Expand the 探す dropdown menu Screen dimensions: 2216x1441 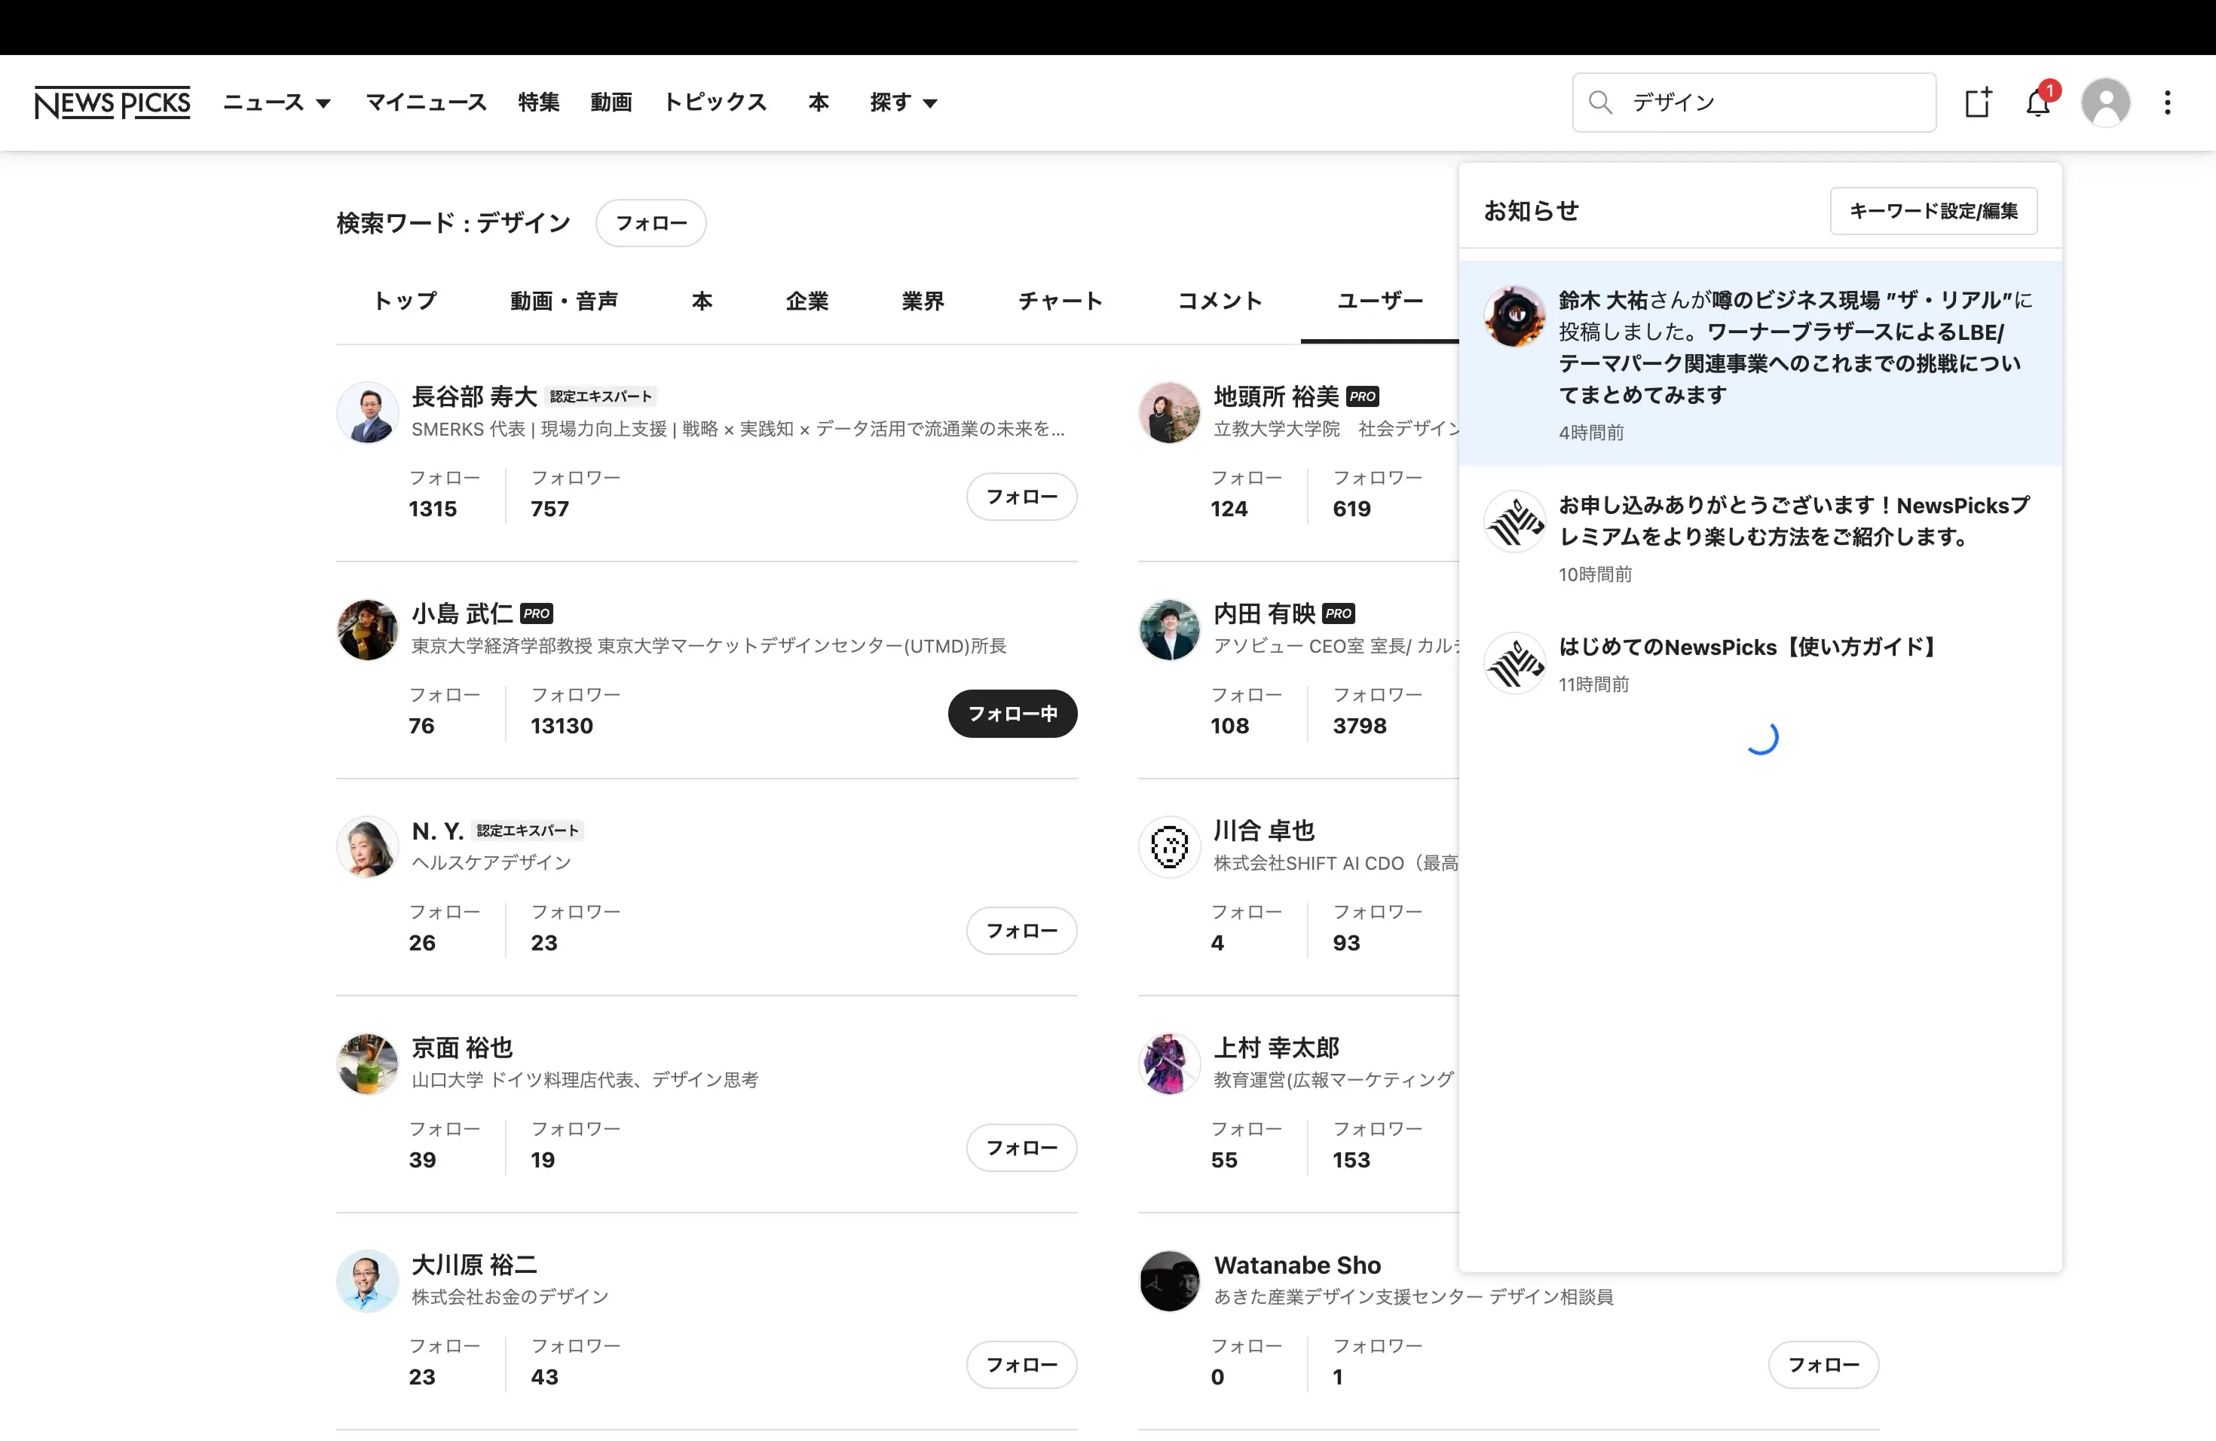903,102
